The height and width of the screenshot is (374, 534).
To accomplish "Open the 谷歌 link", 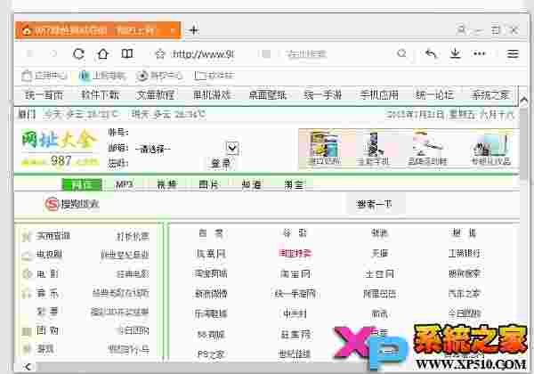I will (x=295, y=233).
